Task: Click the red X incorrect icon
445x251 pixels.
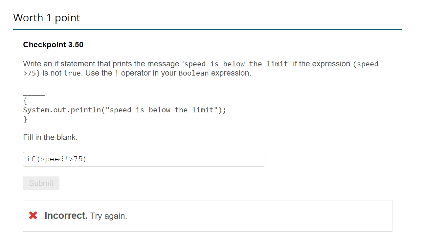Action: click(x=33, y=216)
